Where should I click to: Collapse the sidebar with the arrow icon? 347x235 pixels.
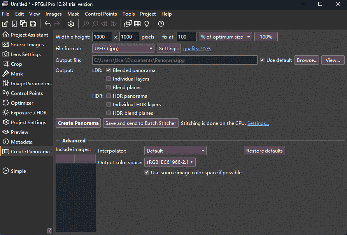(x=49, y=231)
